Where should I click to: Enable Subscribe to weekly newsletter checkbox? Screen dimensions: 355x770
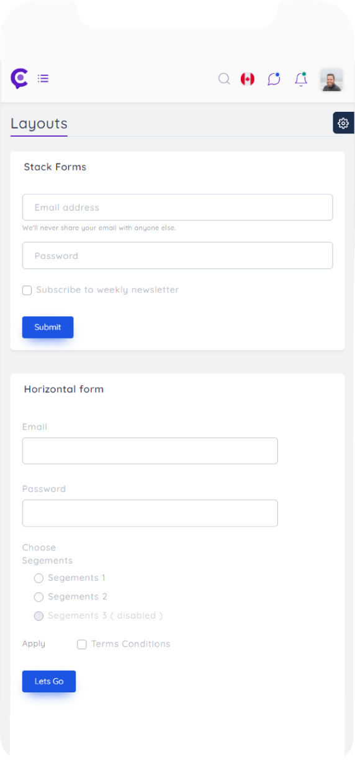click(x=27, y=290)
